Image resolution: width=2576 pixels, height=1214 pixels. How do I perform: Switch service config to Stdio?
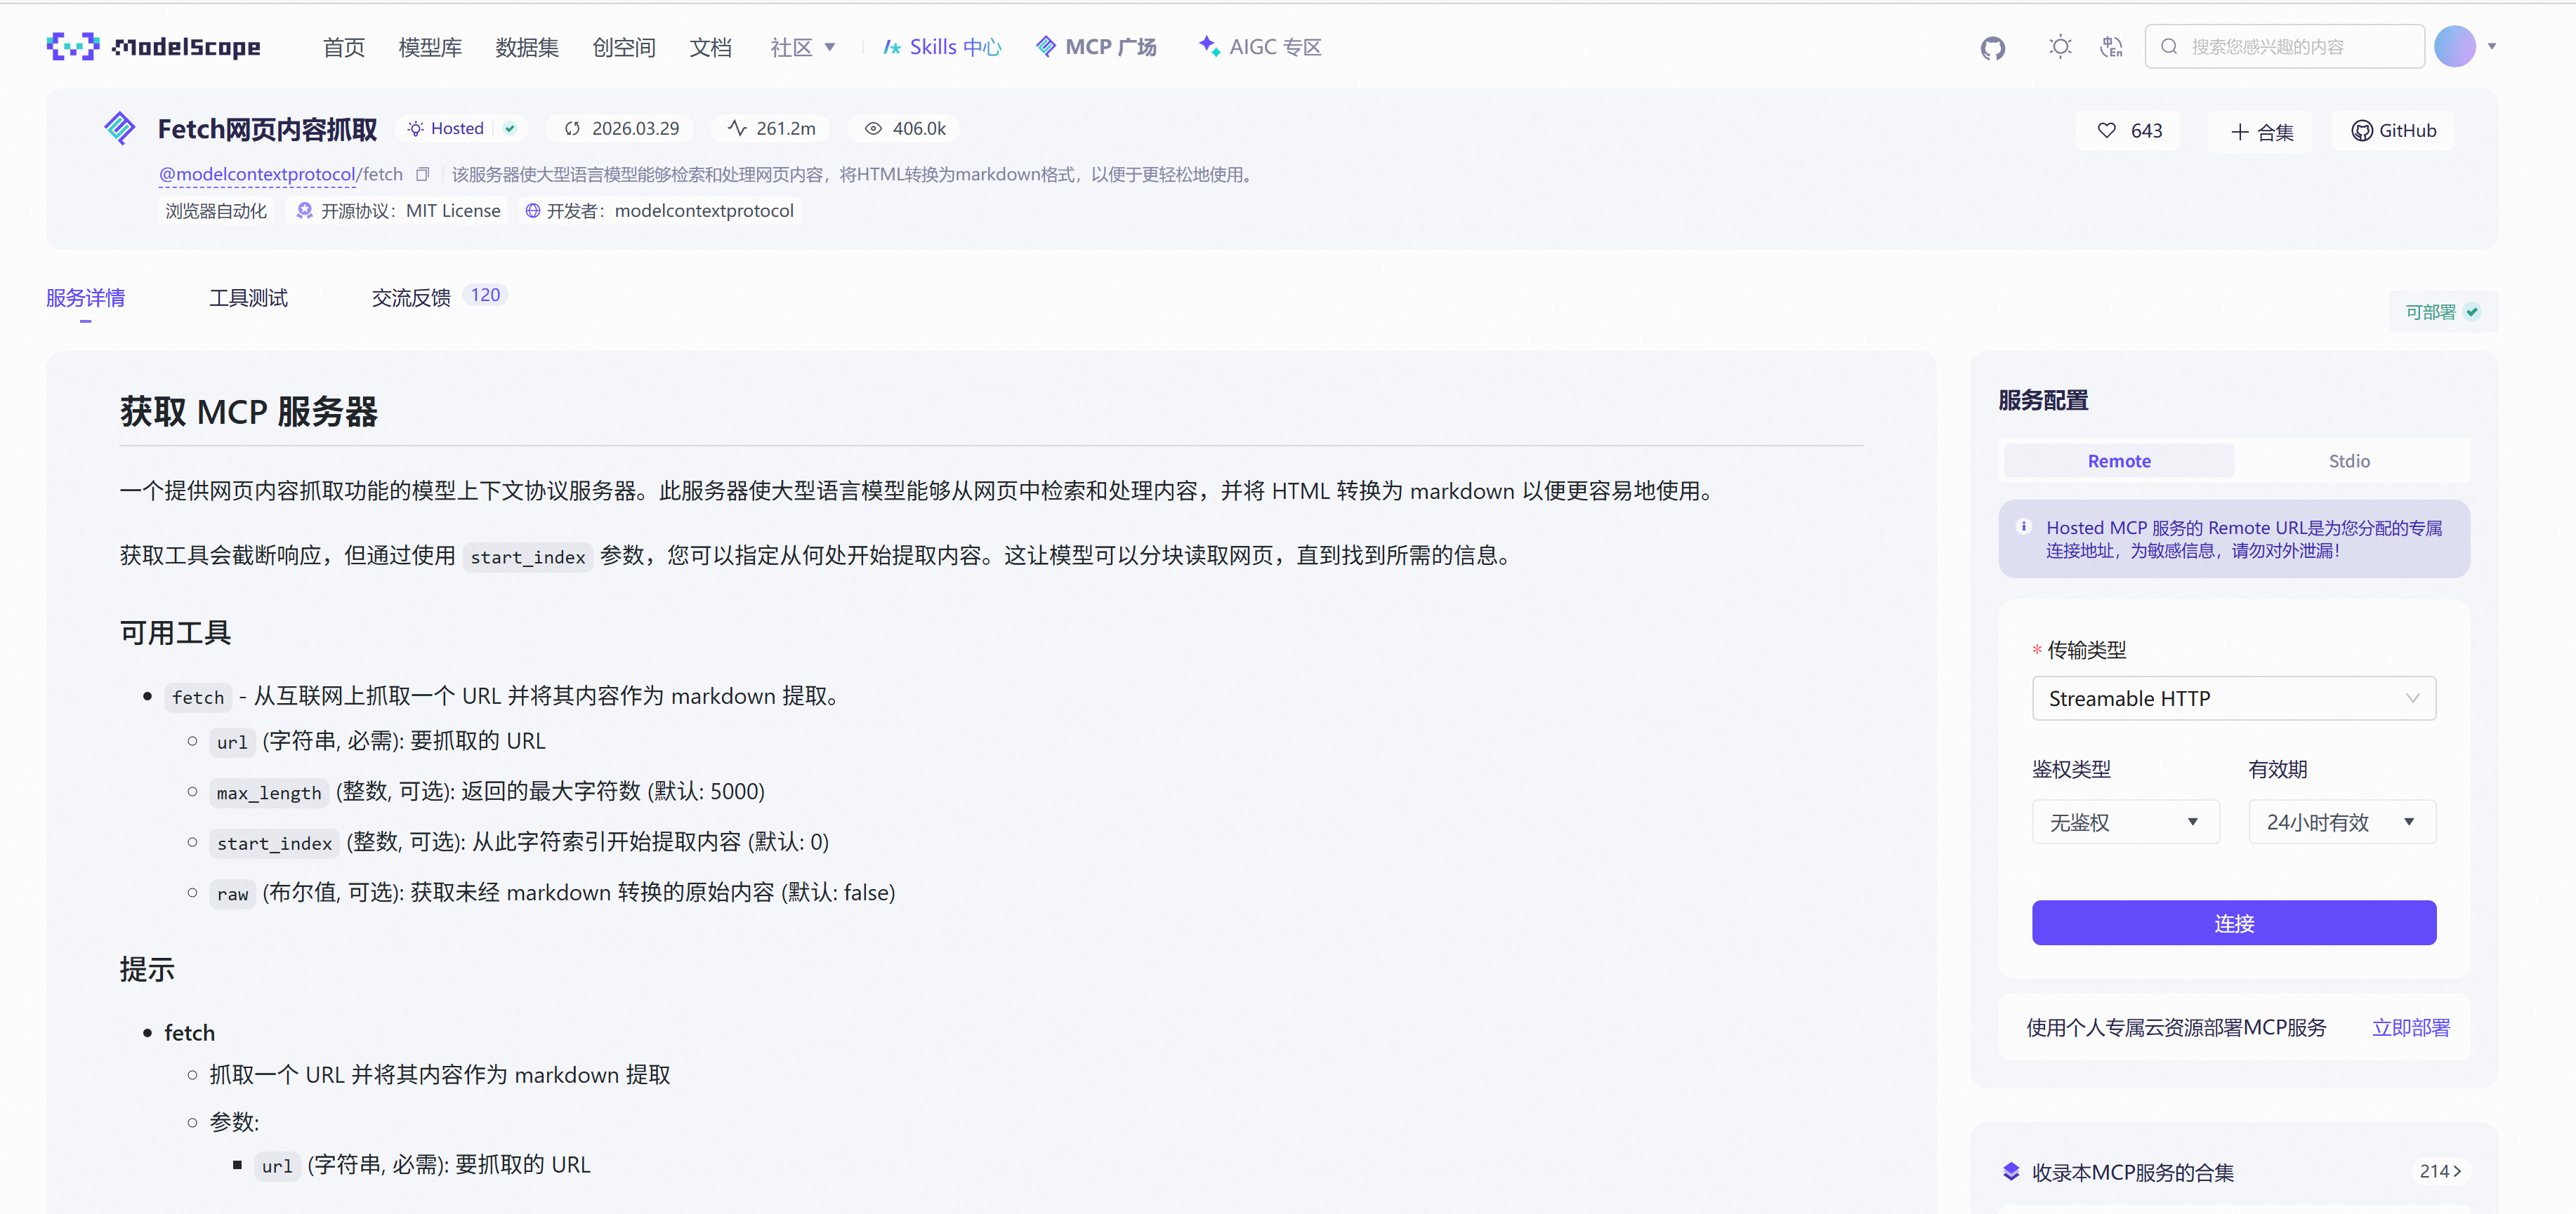[2348, 460]
